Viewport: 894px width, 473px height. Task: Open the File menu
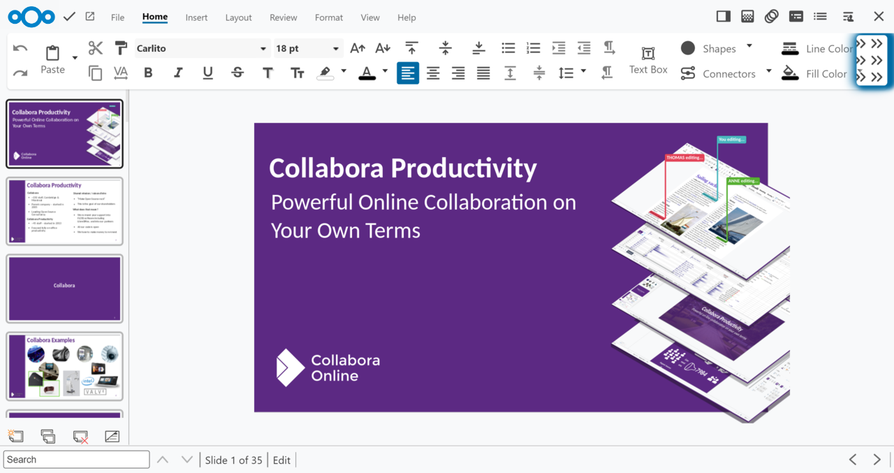point(117,17)
